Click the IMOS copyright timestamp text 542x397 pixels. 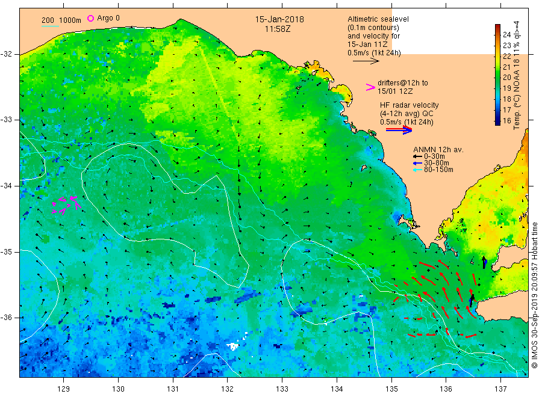coord(534,295)
